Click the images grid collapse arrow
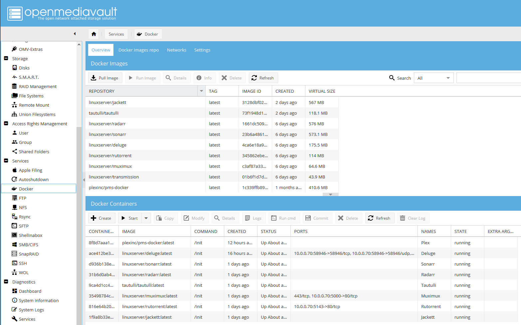Image resolution: width=521 pixels, height=325 pixels. pos(330,194)
